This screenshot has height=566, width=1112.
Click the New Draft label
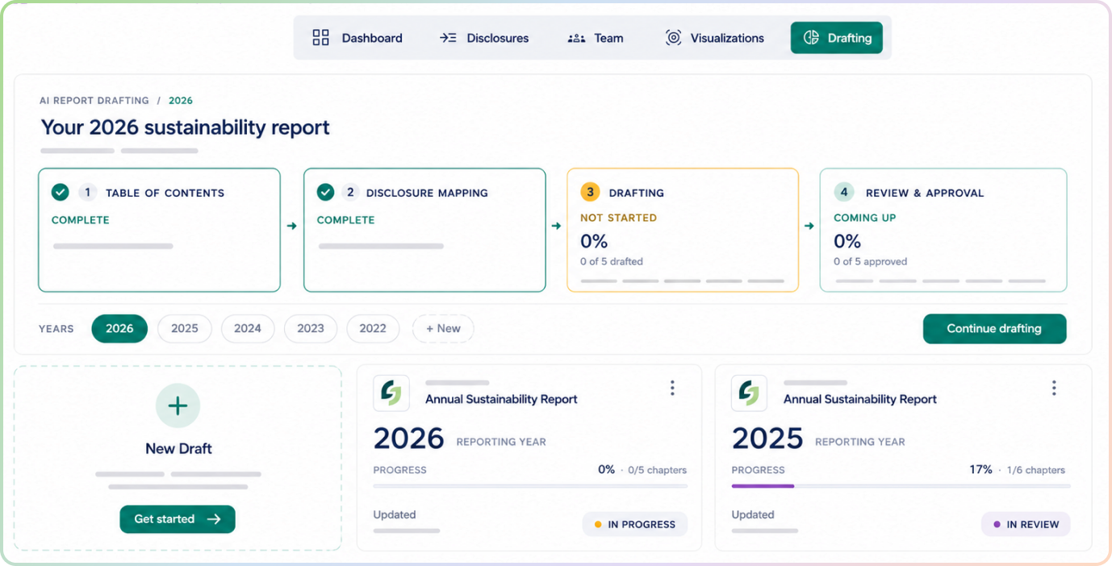click(x=178, y=449)
